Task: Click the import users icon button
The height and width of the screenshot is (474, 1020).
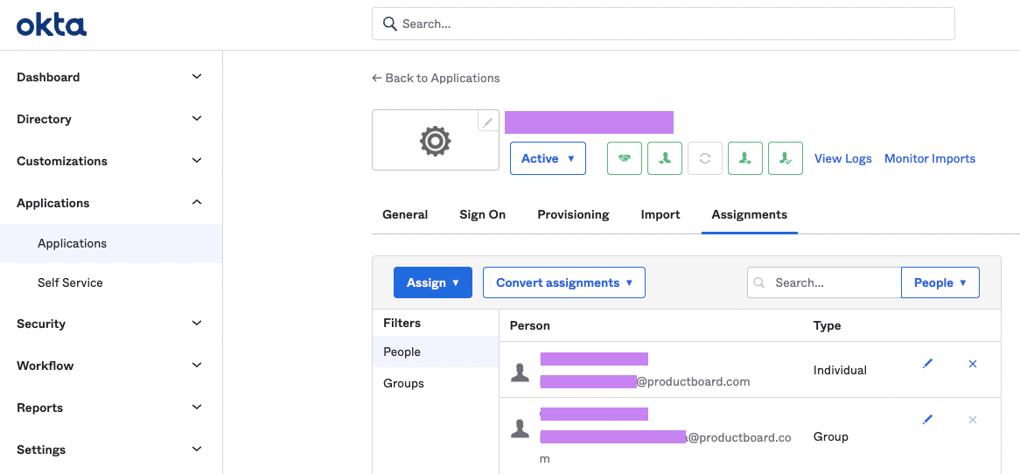Action: point(665,158)
